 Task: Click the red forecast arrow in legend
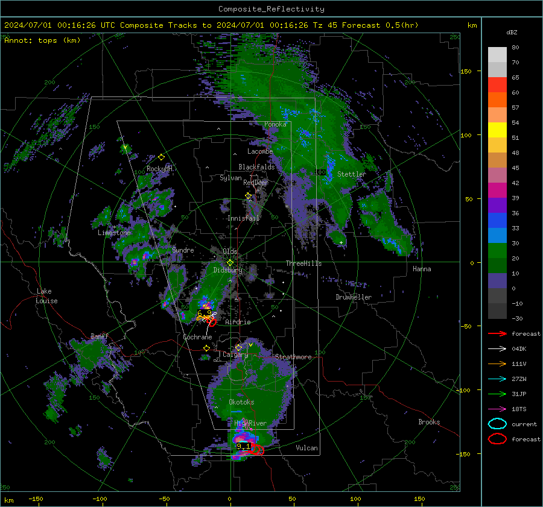click(497, 333)
